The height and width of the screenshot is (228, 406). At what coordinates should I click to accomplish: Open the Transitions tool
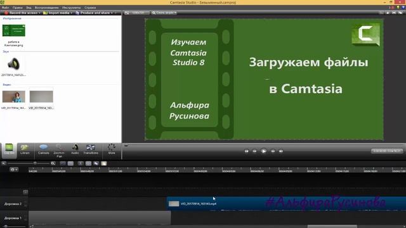click(x=91, y=149)
